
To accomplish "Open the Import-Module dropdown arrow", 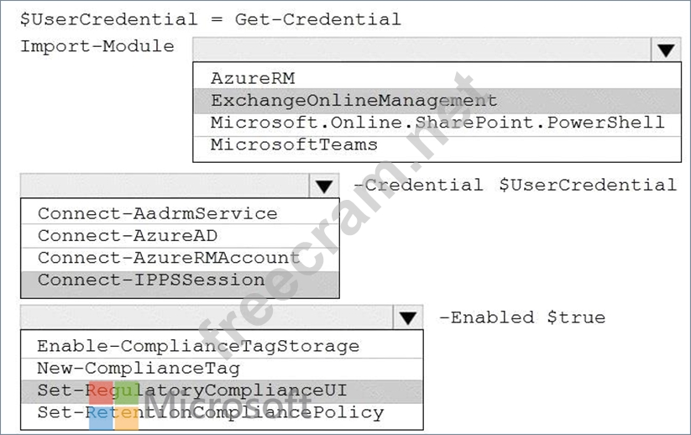I will pos(666,50).
